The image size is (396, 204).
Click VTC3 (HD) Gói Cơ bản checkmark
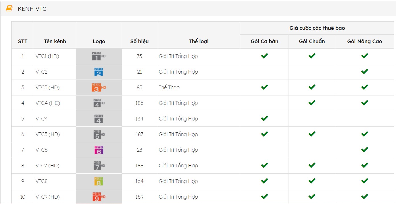[264, 87]
